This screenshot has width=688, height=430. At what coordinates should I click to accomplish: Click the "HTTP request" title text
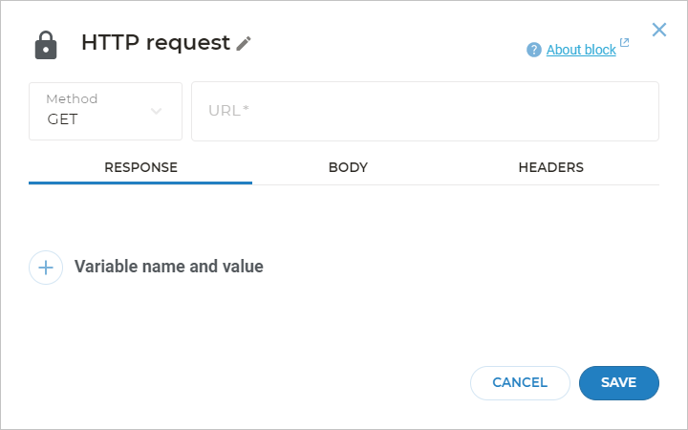(155, 43)
